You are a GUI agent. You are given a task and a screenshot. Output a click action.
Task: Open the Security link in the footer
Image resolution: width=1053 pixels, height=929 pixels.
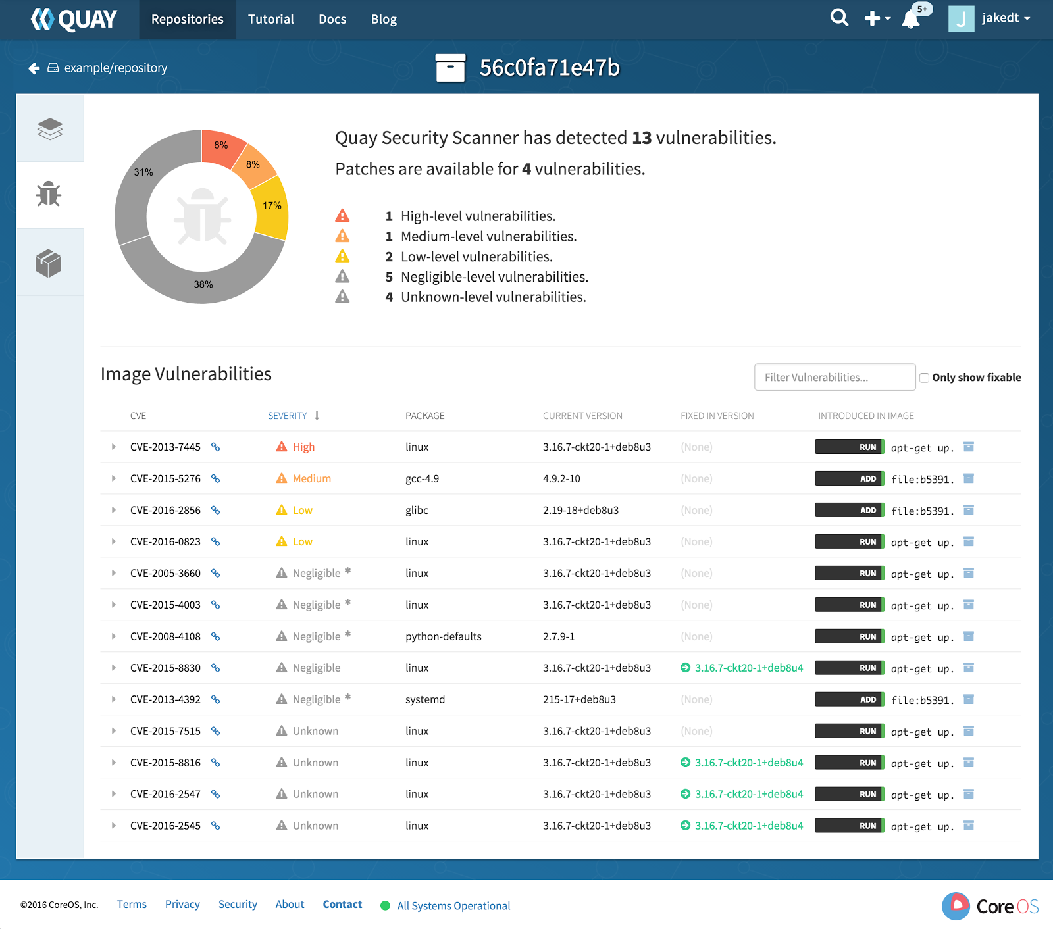[238, 904]
